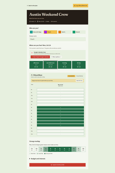Toggle the 10a availability slot
This screenshot has height=173, width=115.
61,95
